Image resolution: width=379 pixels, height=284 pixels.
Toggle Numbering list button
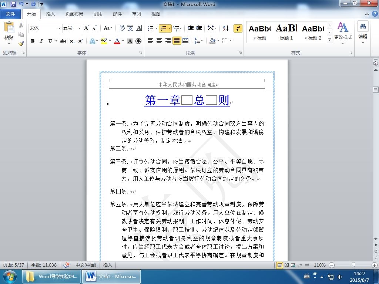(x=163, y=28)
